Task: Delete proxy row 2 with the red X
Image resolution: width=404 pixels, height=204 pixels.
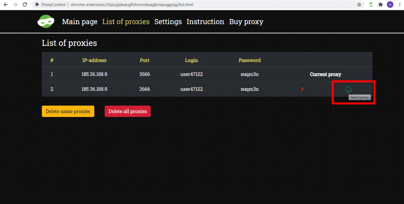Action: 302,89
